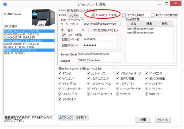Toggle the カッタエラー checkbox

(x=117, y=94)
